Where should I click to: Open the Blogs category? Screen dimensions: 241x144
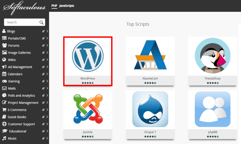click(11, 31)
